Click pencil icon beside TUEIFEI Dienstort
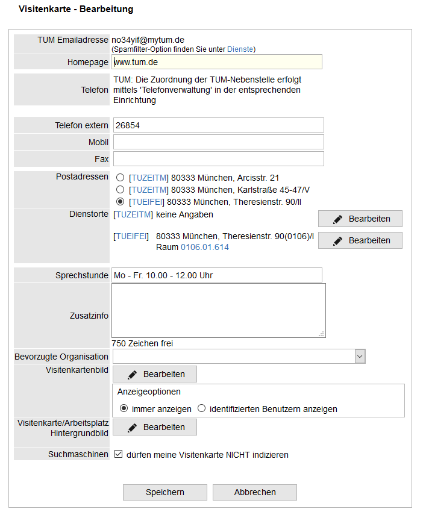Viewport: 423px width, 518px height. [338, 240]
